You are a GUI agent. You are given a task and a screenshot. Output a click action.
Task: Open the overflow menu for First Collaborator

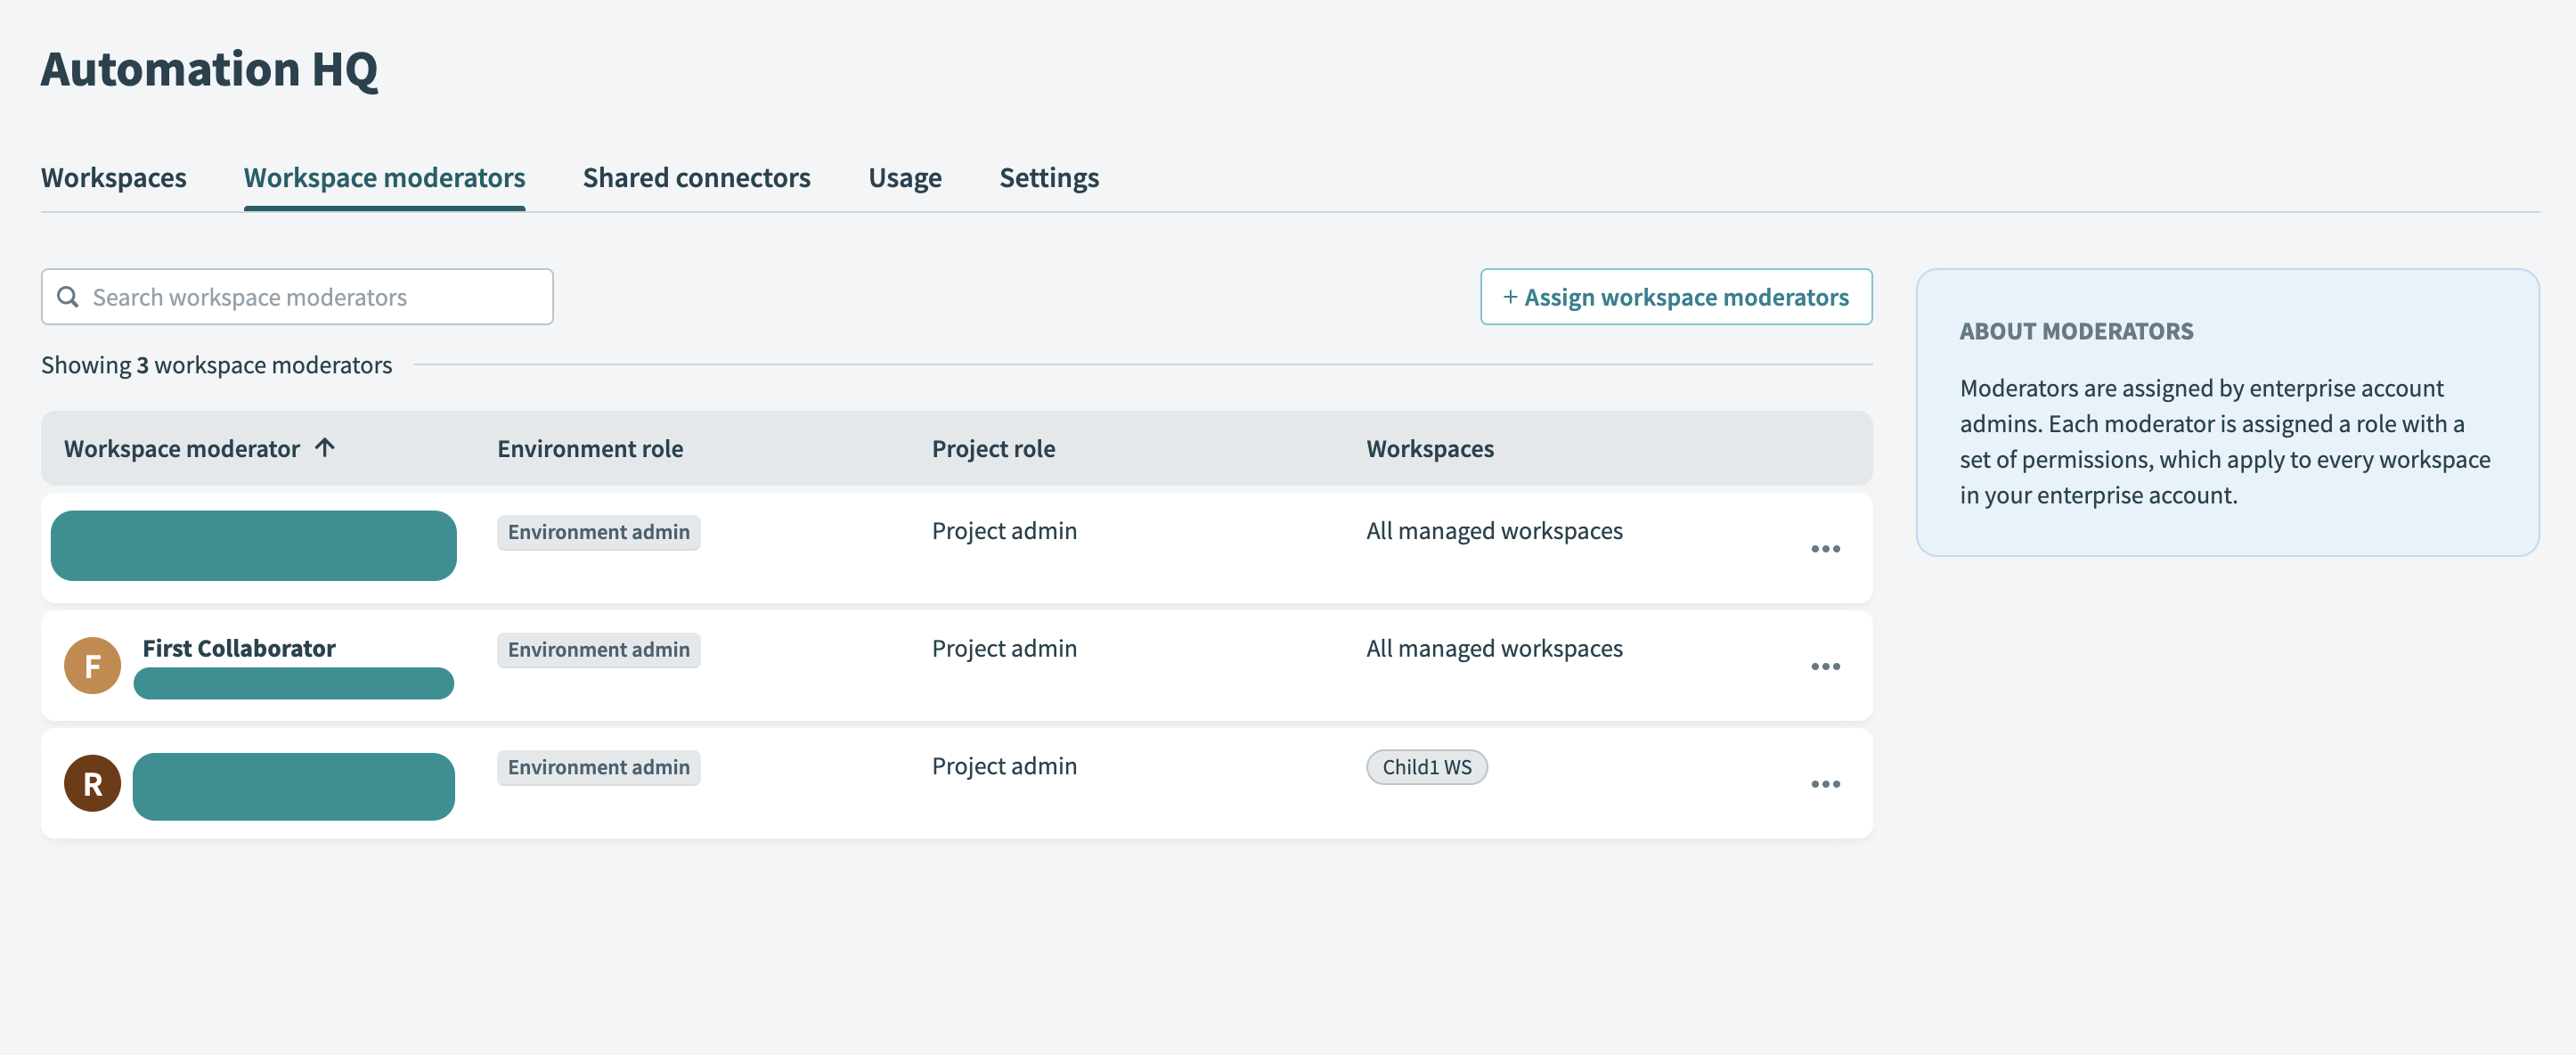point(1826,666)
